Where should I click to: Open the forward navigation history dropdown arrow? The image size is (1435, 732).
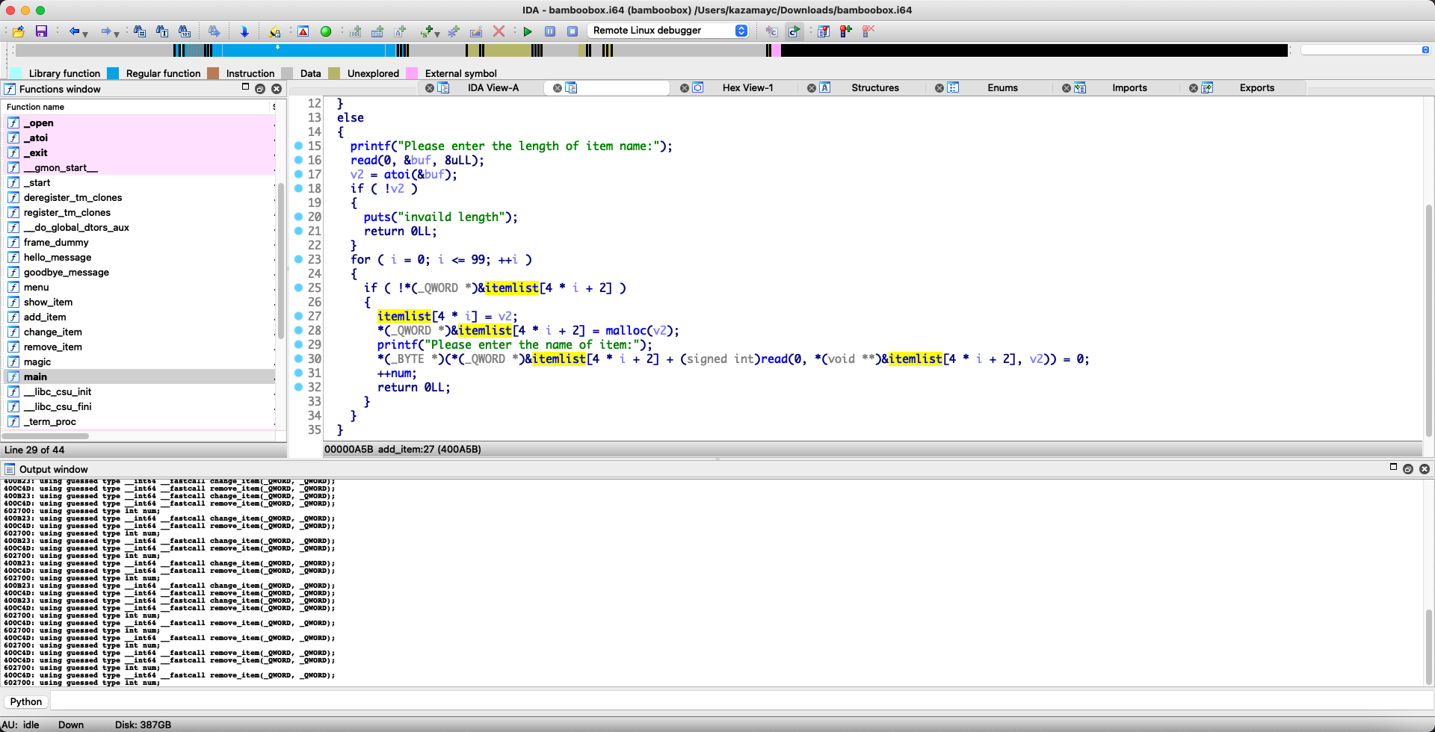coord(117,34)
